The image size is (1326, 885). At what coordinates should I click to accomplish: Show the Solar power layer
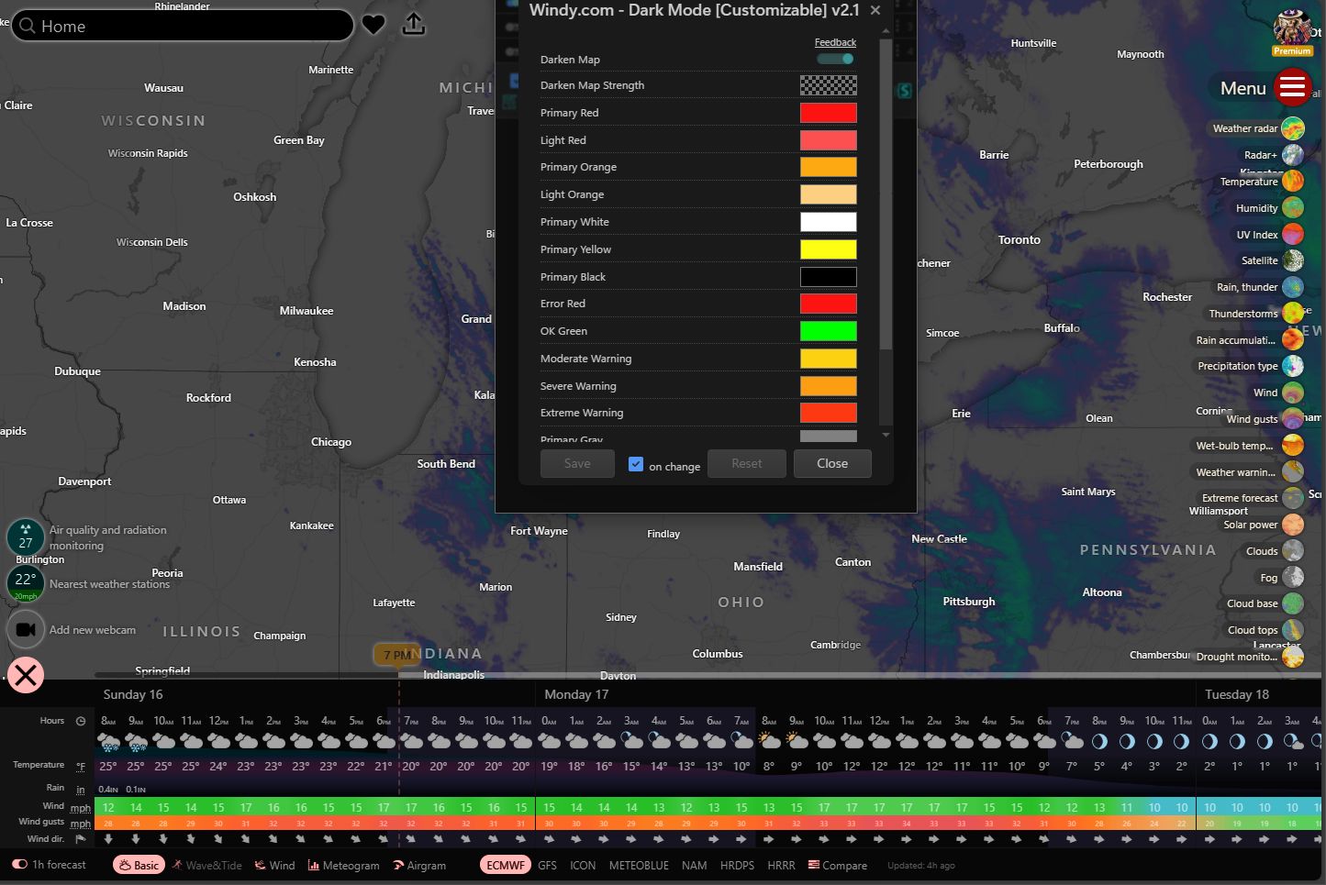1293,525
